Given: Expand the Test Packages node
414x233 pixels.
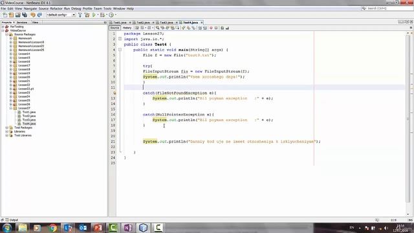Looking at the screenshot, I should click(7, 128).
